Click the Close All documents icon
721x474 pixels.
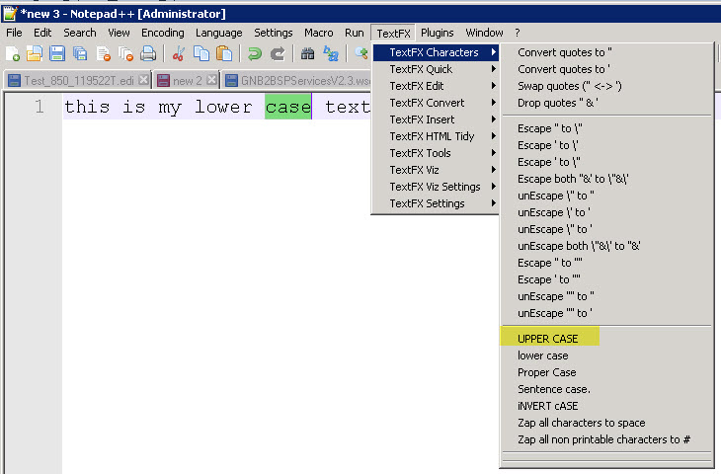[125, 53]
